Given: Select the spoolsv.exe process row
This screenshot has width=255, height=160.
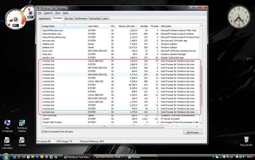Looking at the screenshot, I should [120, 58].
